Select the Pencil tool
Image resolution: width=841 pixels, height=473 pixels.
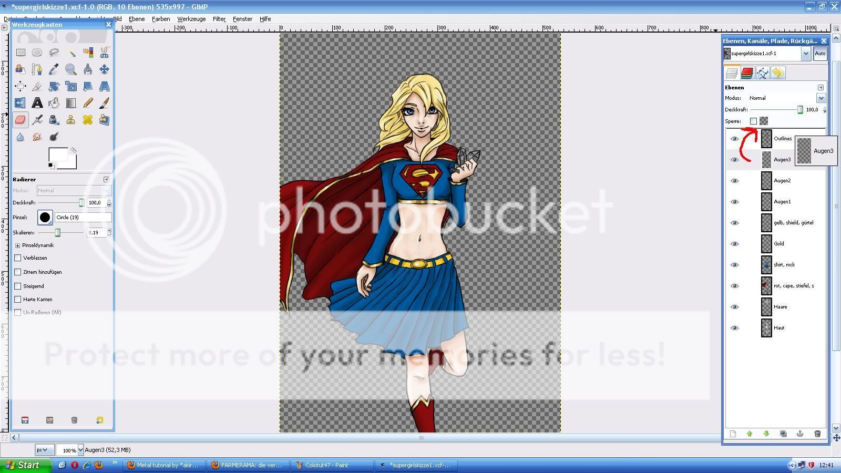[x=88, y=103]
